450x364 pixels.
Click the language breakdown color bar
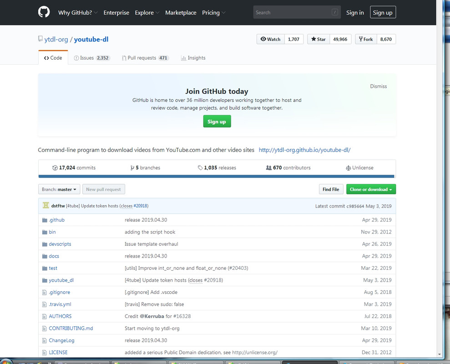click(x=217, y=176)
